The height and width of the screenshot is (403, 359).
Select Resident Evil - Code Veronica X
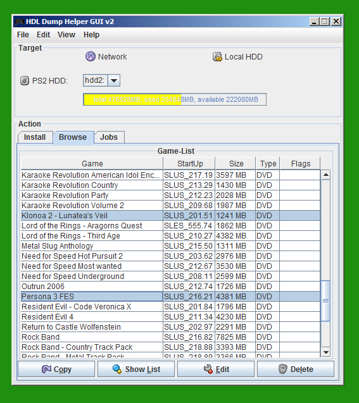170,307
